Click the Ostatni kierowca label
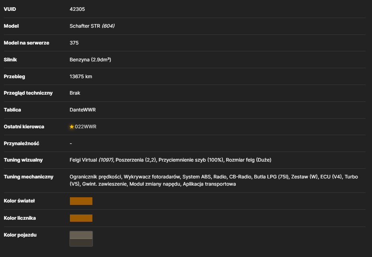The height and width of the screenshot is (257, 372). 24,127
